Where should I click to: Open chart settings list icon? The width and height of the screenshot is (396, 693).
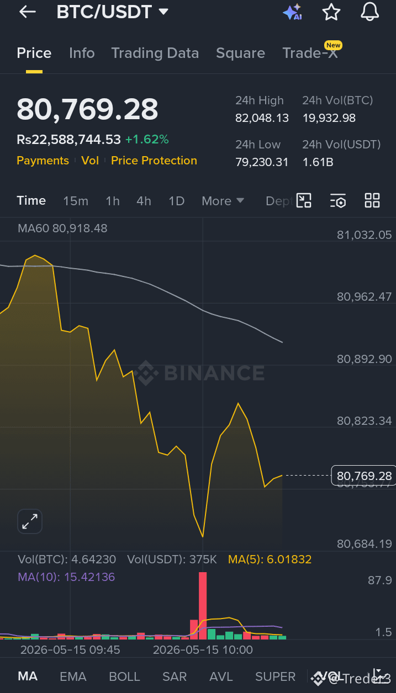(x=338, y=200)
